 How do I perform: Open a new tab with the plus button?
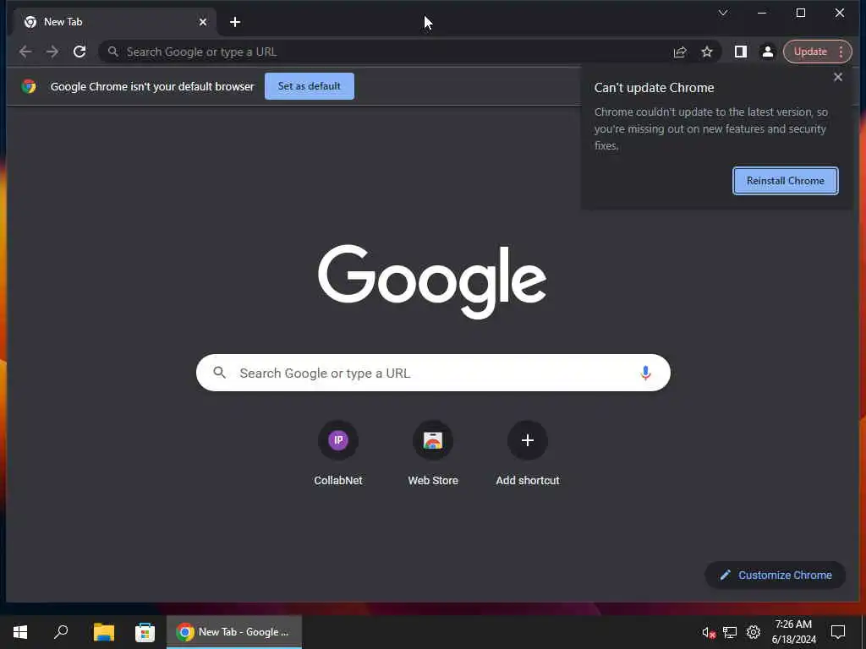[235, 22]
